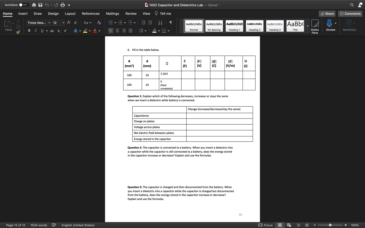Apply the red font color swatch
The width and height of the screenshot is (365, 228).
(95, 31)
